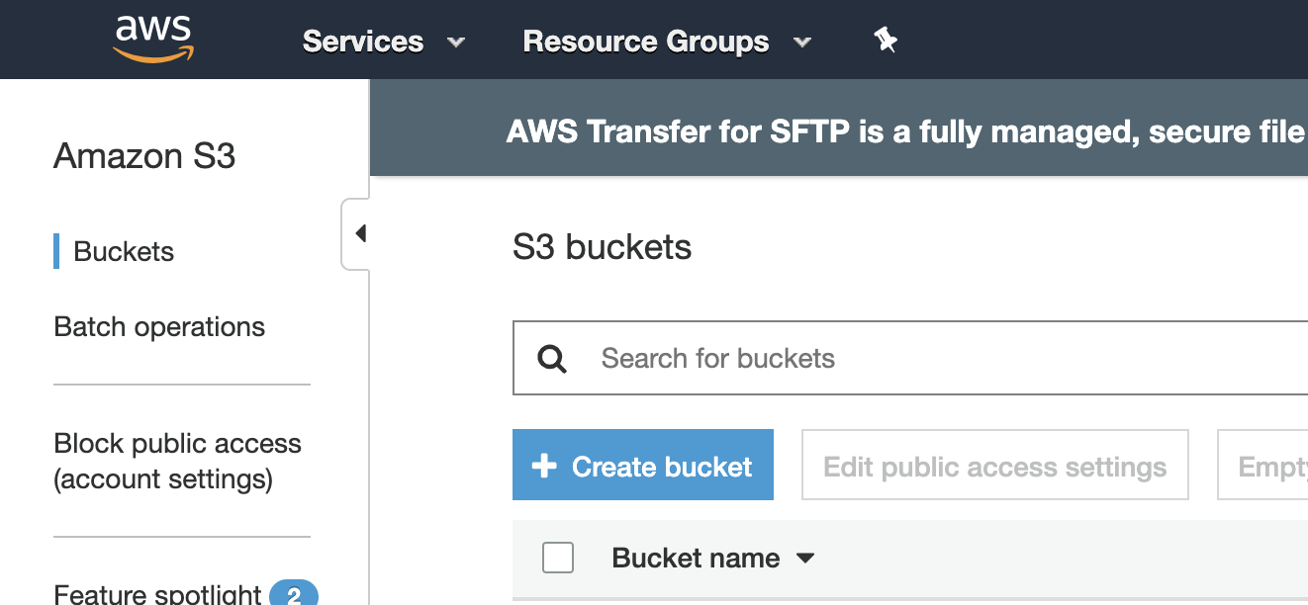1308x605 pixels.
Task: Click Edit public access settings button
Action: (994, 465)
